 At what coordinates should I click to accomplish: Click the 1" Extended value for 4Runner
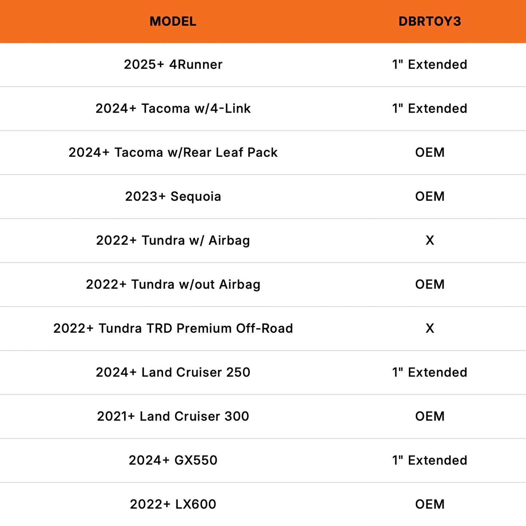click(430, 64)
